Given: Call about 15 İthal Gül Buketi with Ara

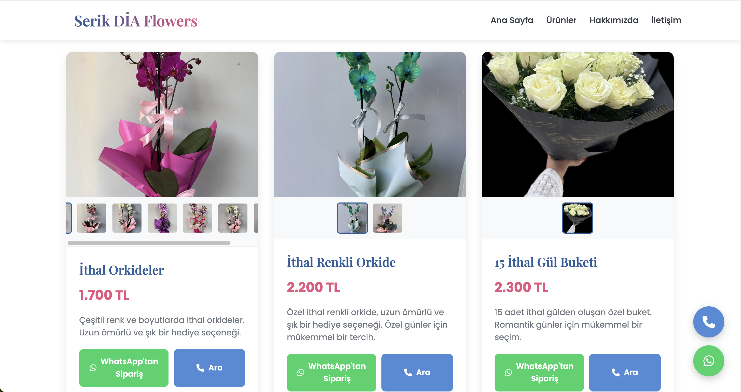Looking at the screenshot, I should tap(625, 372).
